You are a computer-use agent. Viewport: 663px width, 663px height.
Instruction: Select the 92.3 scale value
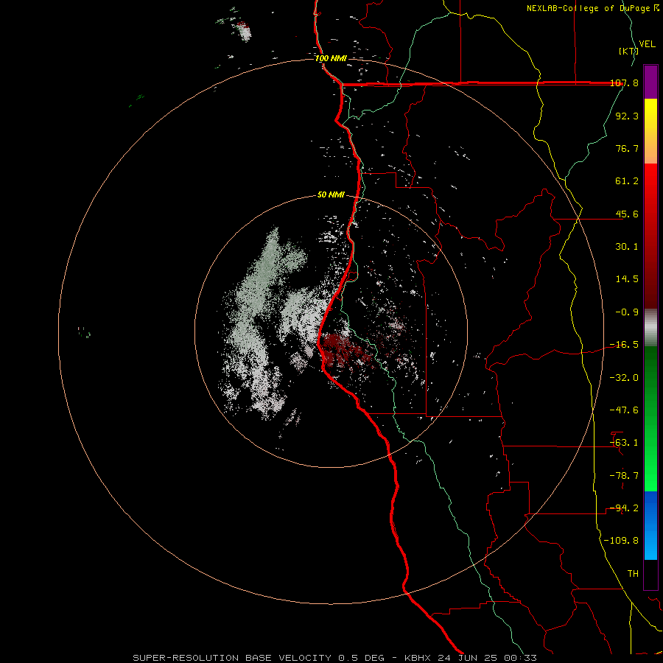coord(627,116)
